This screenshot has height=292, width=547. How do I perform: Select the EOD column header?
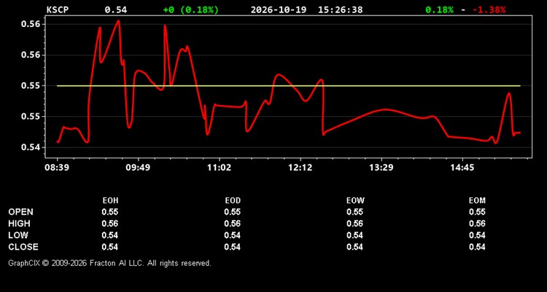[x=233, y=201]
